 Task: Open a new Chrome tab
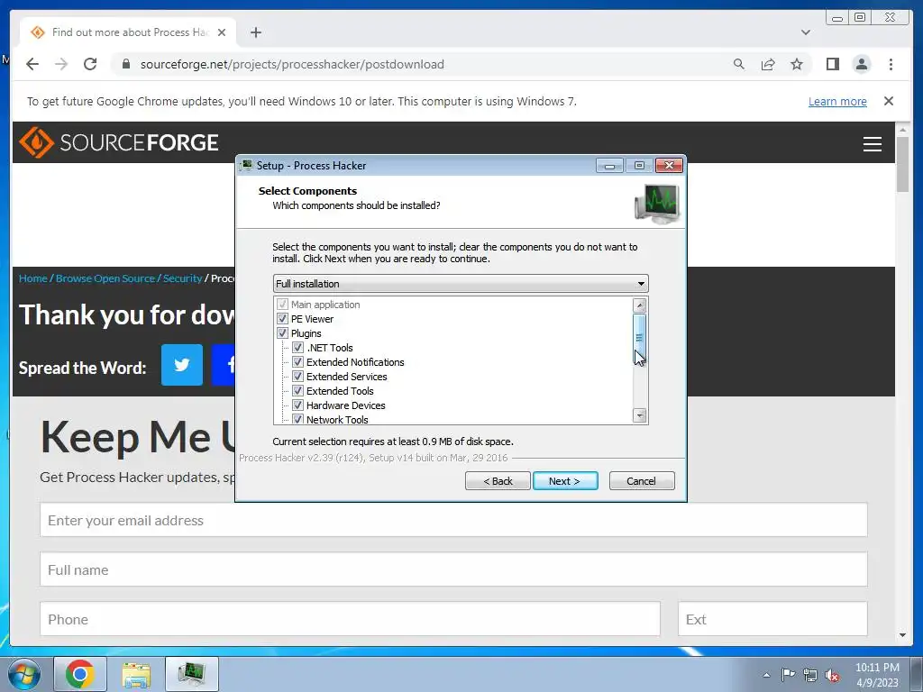coord(255,32)
